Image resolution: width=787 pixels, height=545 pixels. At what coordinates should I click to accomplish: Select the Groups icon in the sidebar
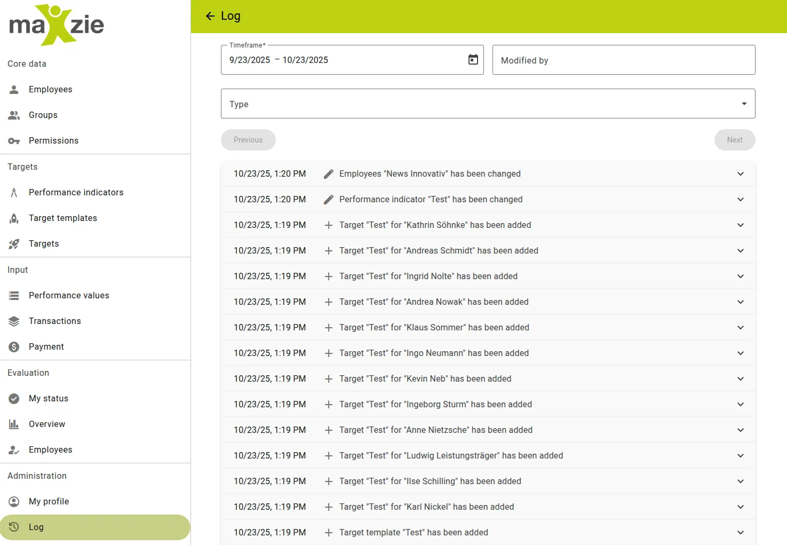[x=14, y=115]
